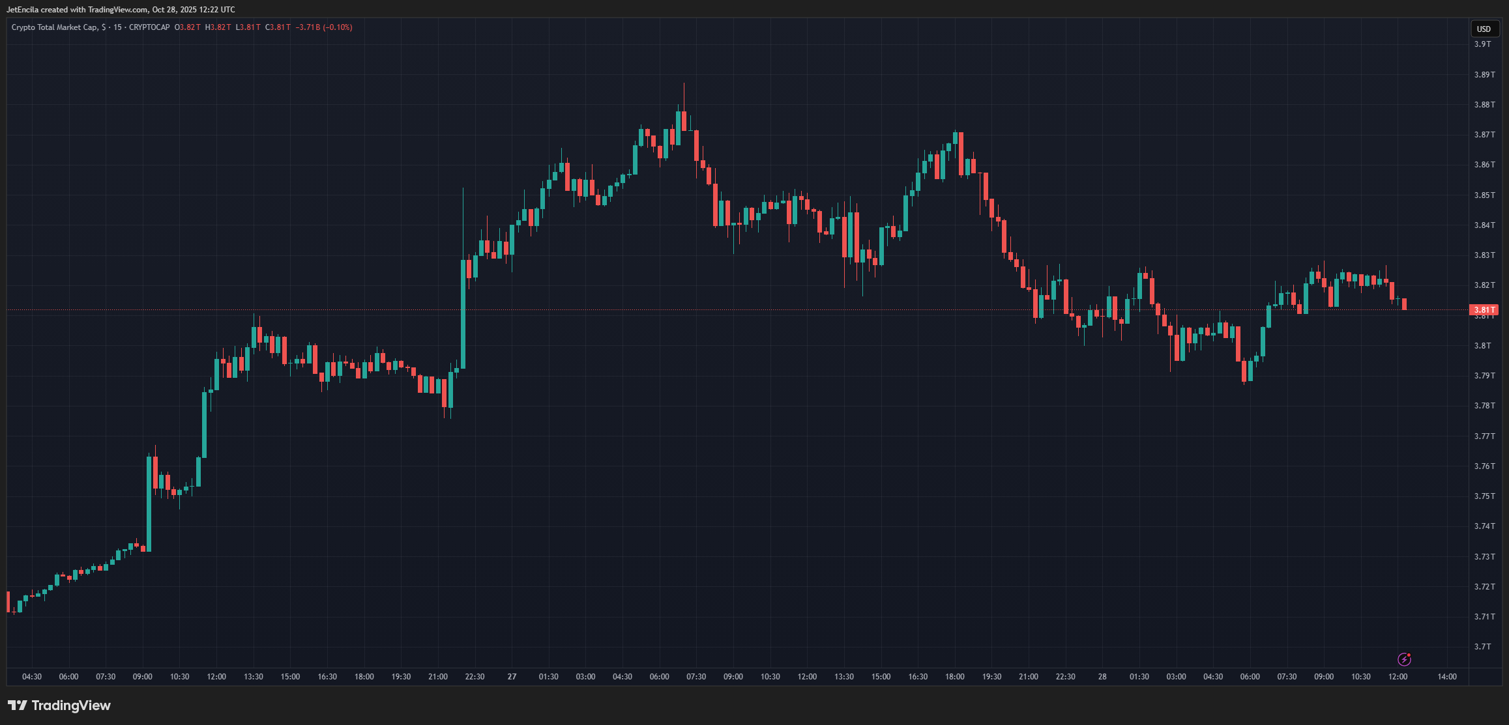
Task: Click the JetEncila created with TradingView.com caption
Action: pos(121,10)
